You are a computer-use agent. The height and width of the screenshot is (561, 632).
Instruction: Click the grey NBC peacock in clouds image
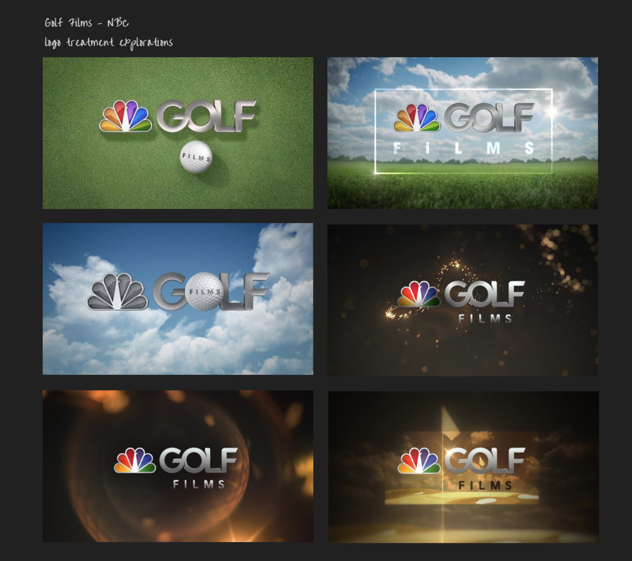pos(117,291)
